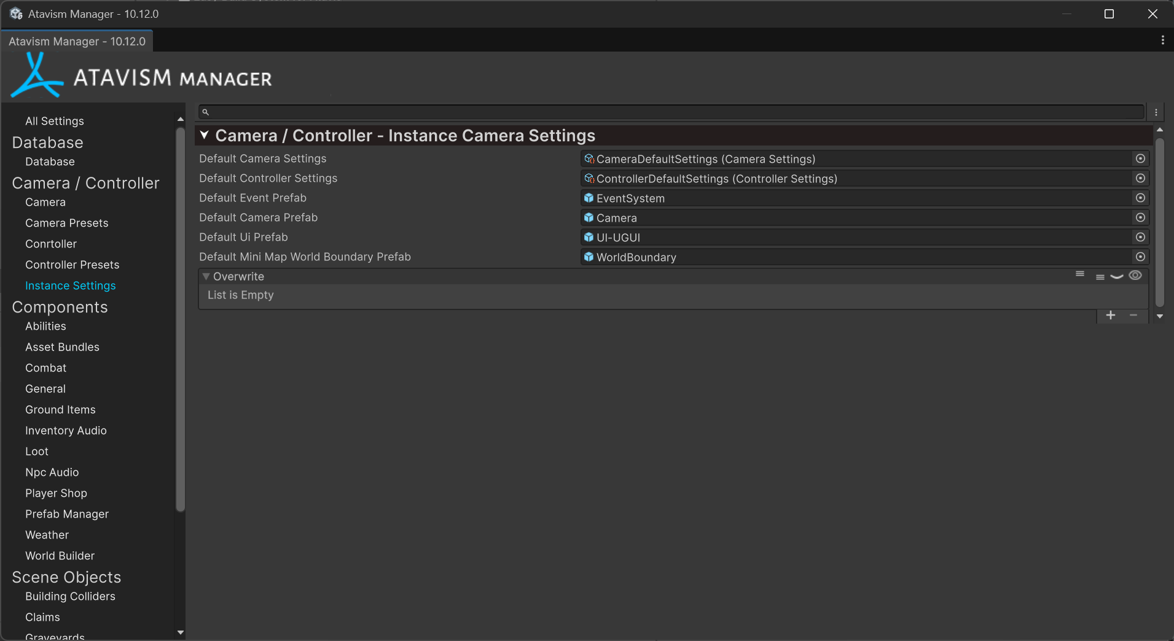The height and width of the screenshot is (641, 1174).
Task: Add an element to the Overwrite list
Action: (1111, 315)
